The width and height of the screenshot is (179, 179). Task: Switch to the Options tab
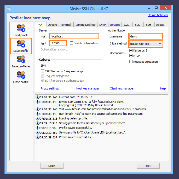coord(53,25)
